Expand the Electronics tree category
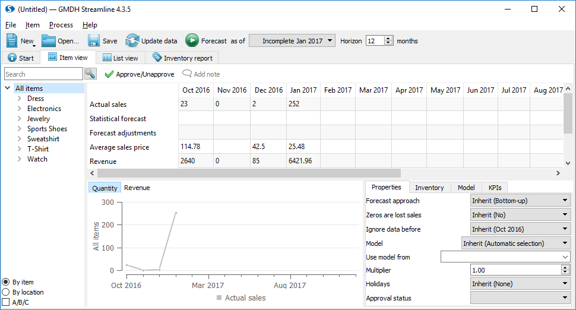 (x=20, y=109)
